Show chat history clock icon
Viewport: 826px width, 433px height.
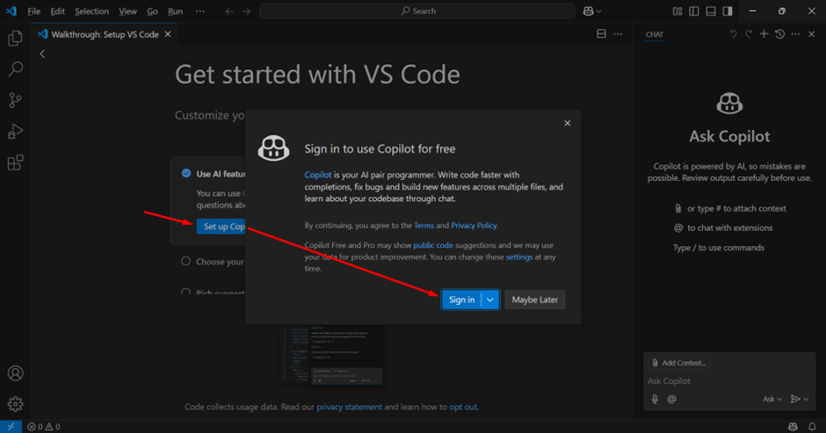tap(780, 34)
